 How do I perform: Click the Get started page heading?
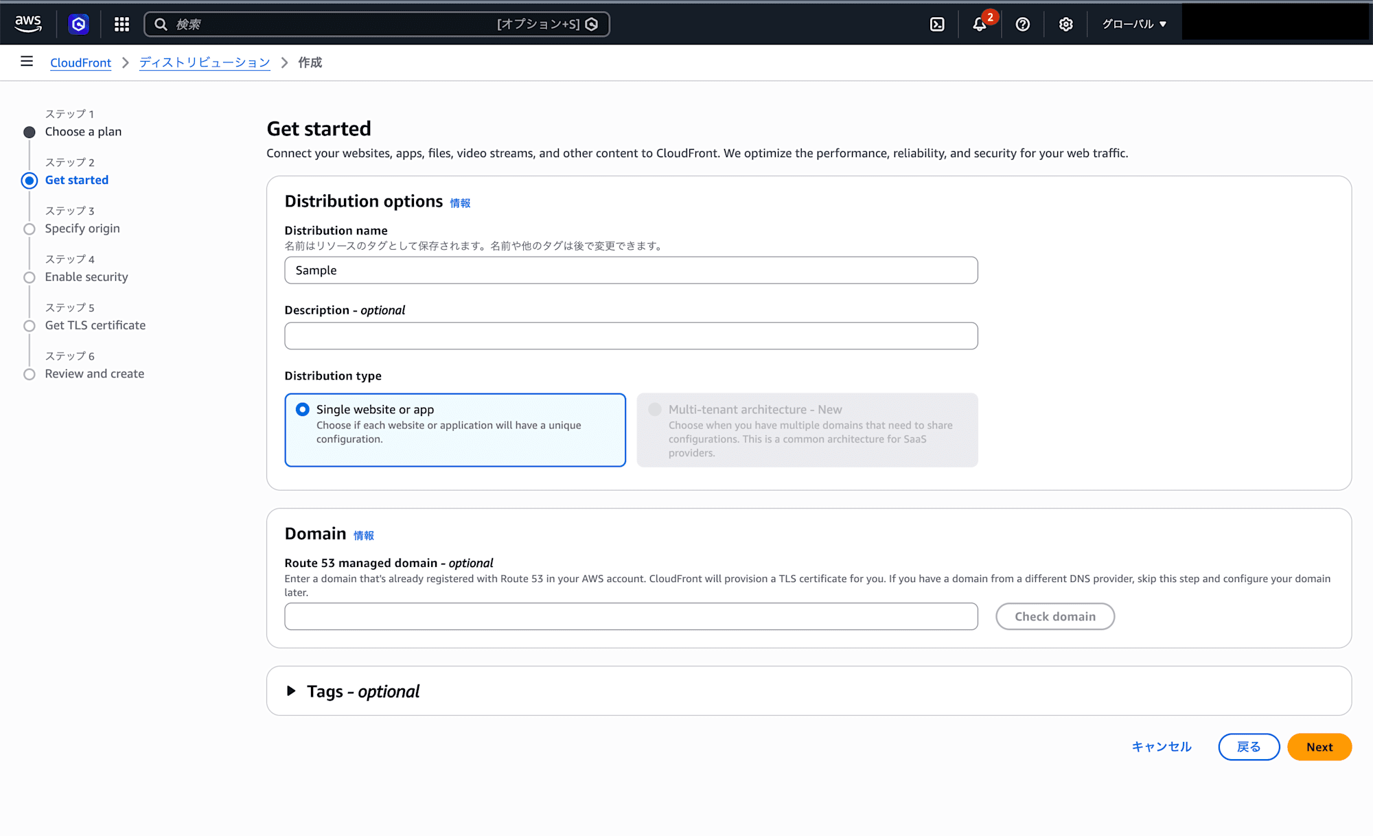coord(319,128)
